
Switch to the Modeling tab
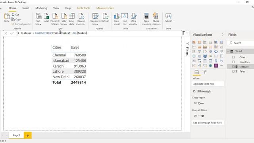click(41, 8)
